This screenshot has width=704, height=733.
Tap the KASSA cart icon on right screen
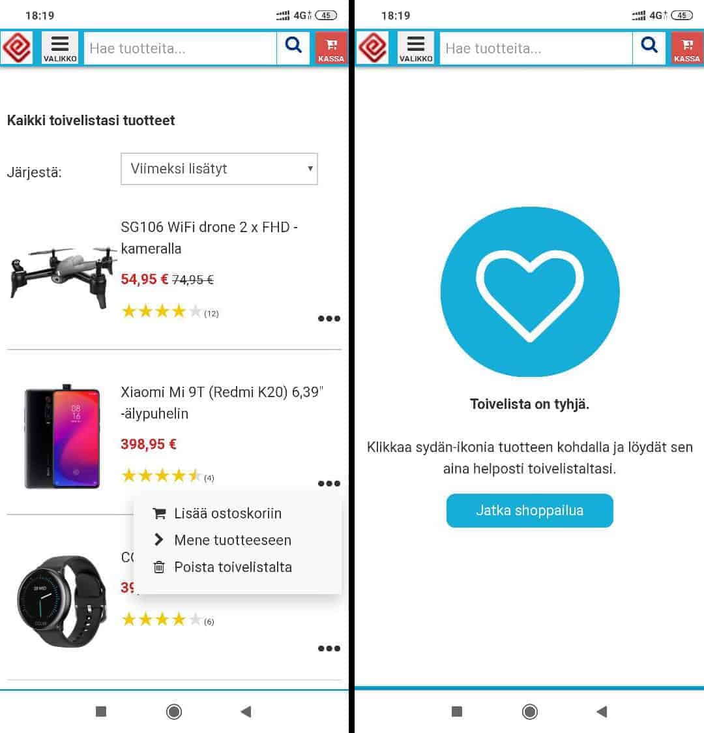pos(687,48)
